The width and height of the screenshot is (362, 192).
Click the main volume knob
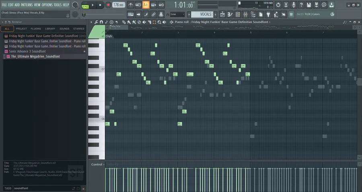(x=75, y=4)
